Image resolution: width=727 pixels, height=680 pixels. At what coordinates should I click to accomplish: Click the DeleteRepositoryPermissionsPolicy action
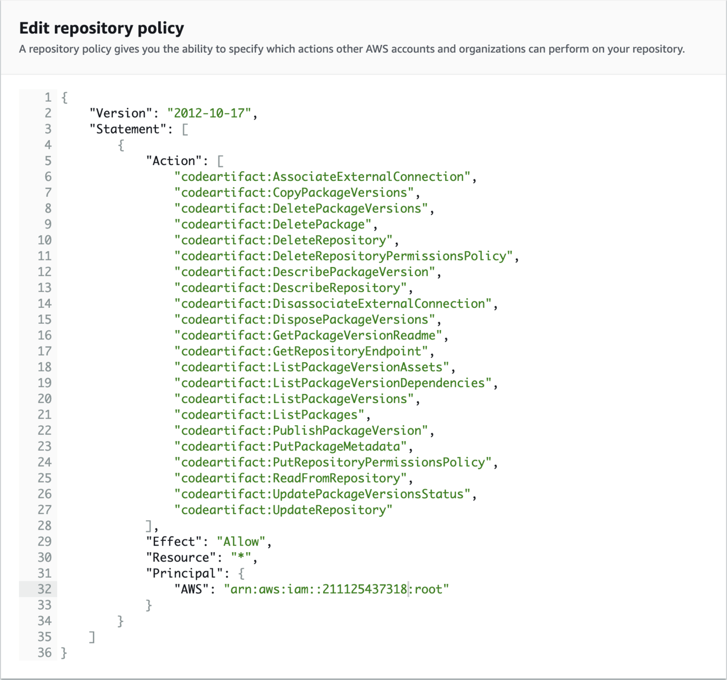click(343, 256)
